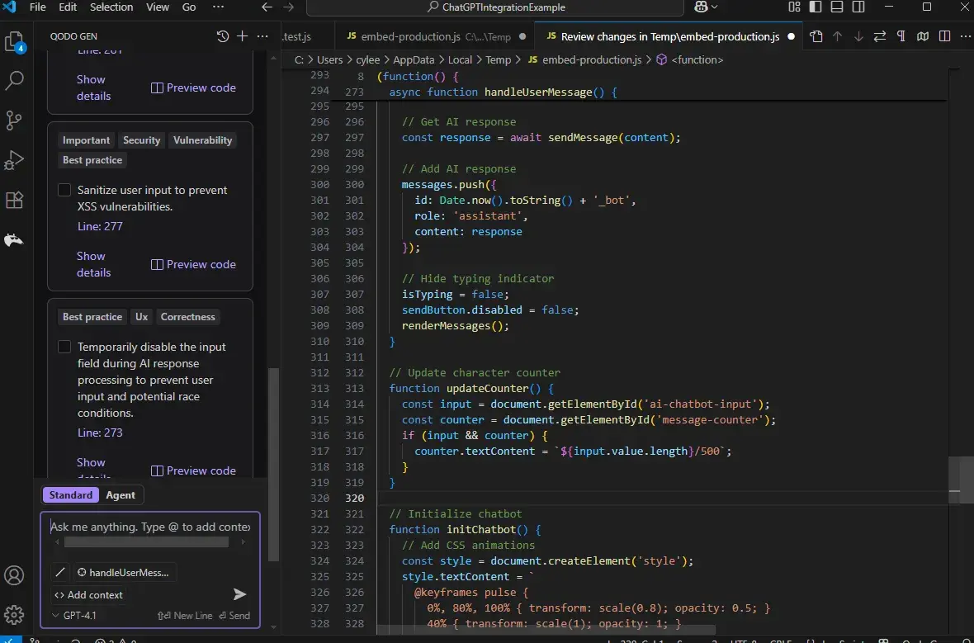Click the send message arrow icon
The width and height of the screenshot is (974, 643).
pyautogui.click(x=239, y=594)
